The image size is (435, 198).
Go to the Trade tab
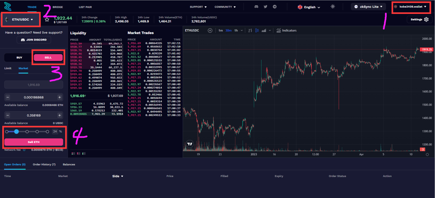click(x=32, y=7)
